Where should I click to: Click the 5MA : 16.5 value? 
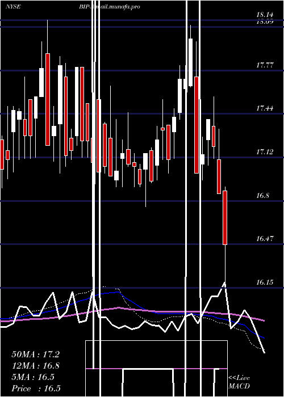click(33, 377)
